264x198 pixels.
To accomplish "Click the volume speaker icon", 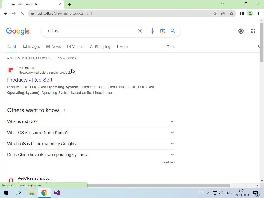I will point(221,193).
